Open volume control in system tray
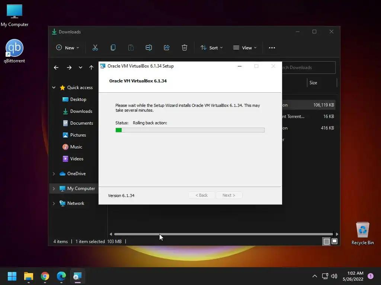 click(x=334, y=276)
